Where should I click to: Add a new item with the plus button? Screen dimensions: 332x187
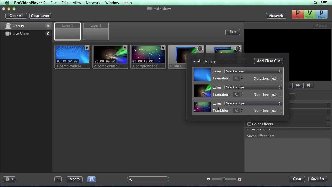58,179
